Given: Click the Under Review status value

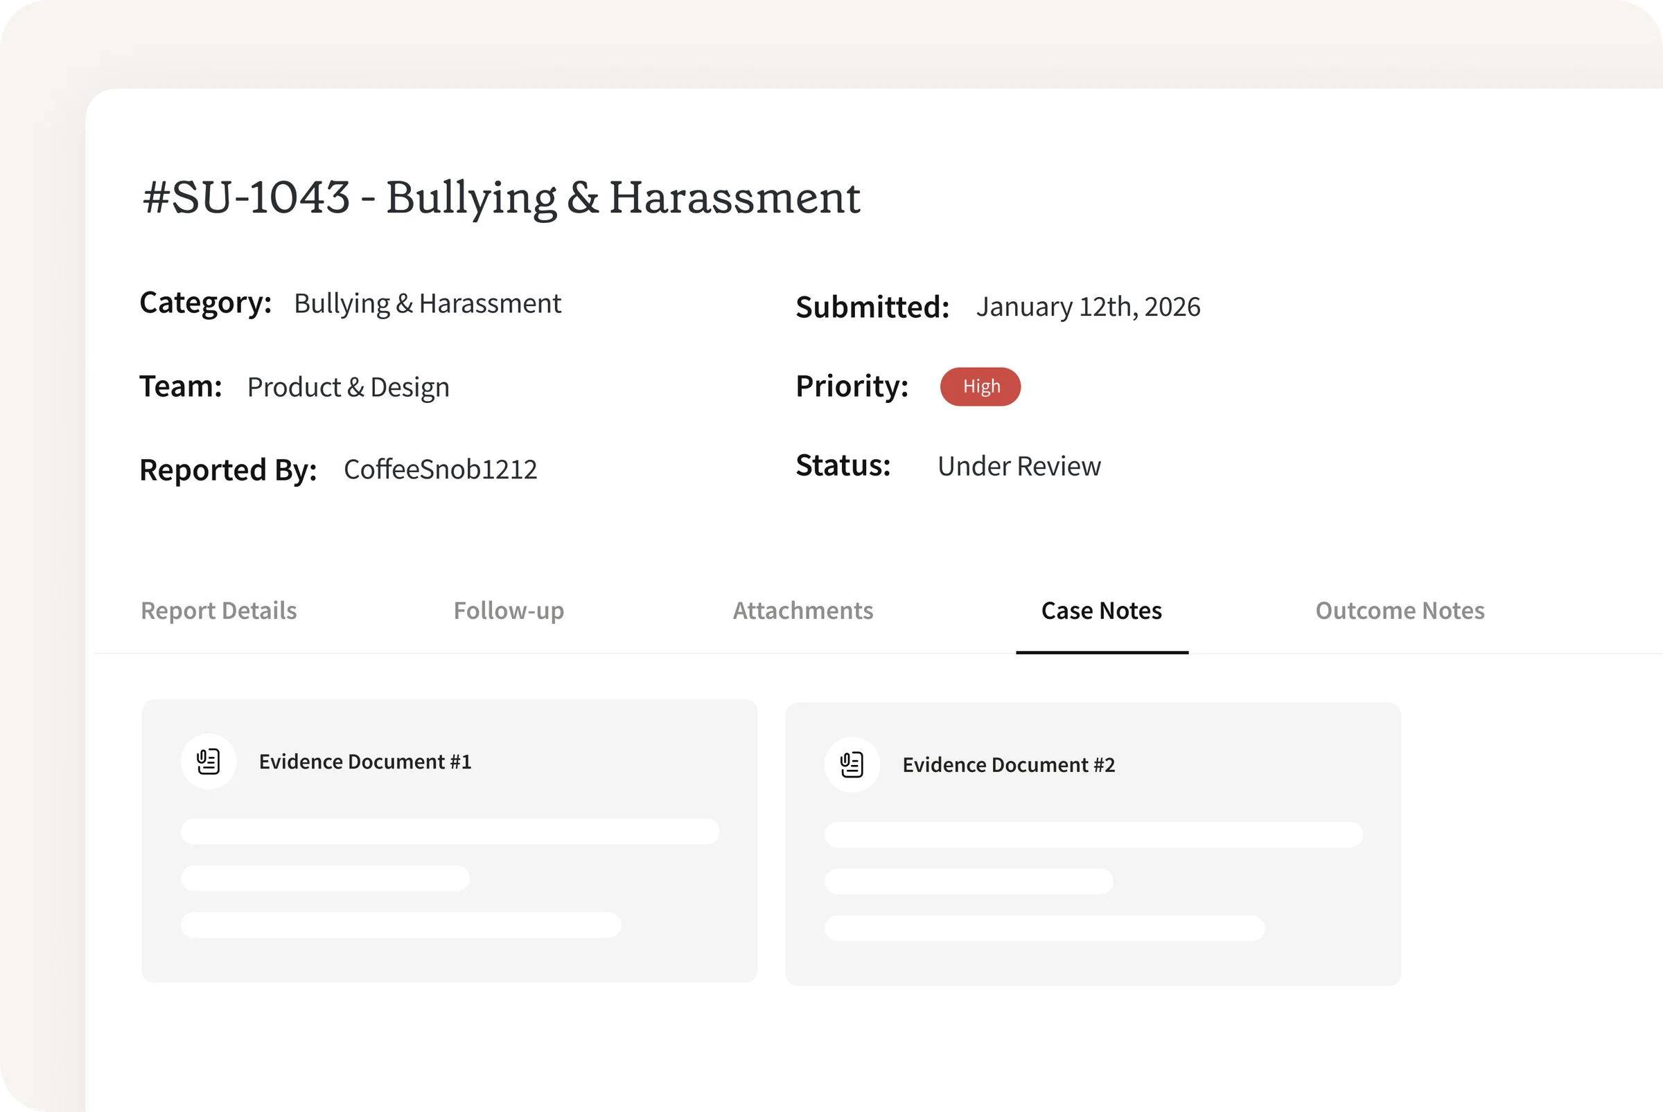Looking at the screenshot, I should [1019, 466].
